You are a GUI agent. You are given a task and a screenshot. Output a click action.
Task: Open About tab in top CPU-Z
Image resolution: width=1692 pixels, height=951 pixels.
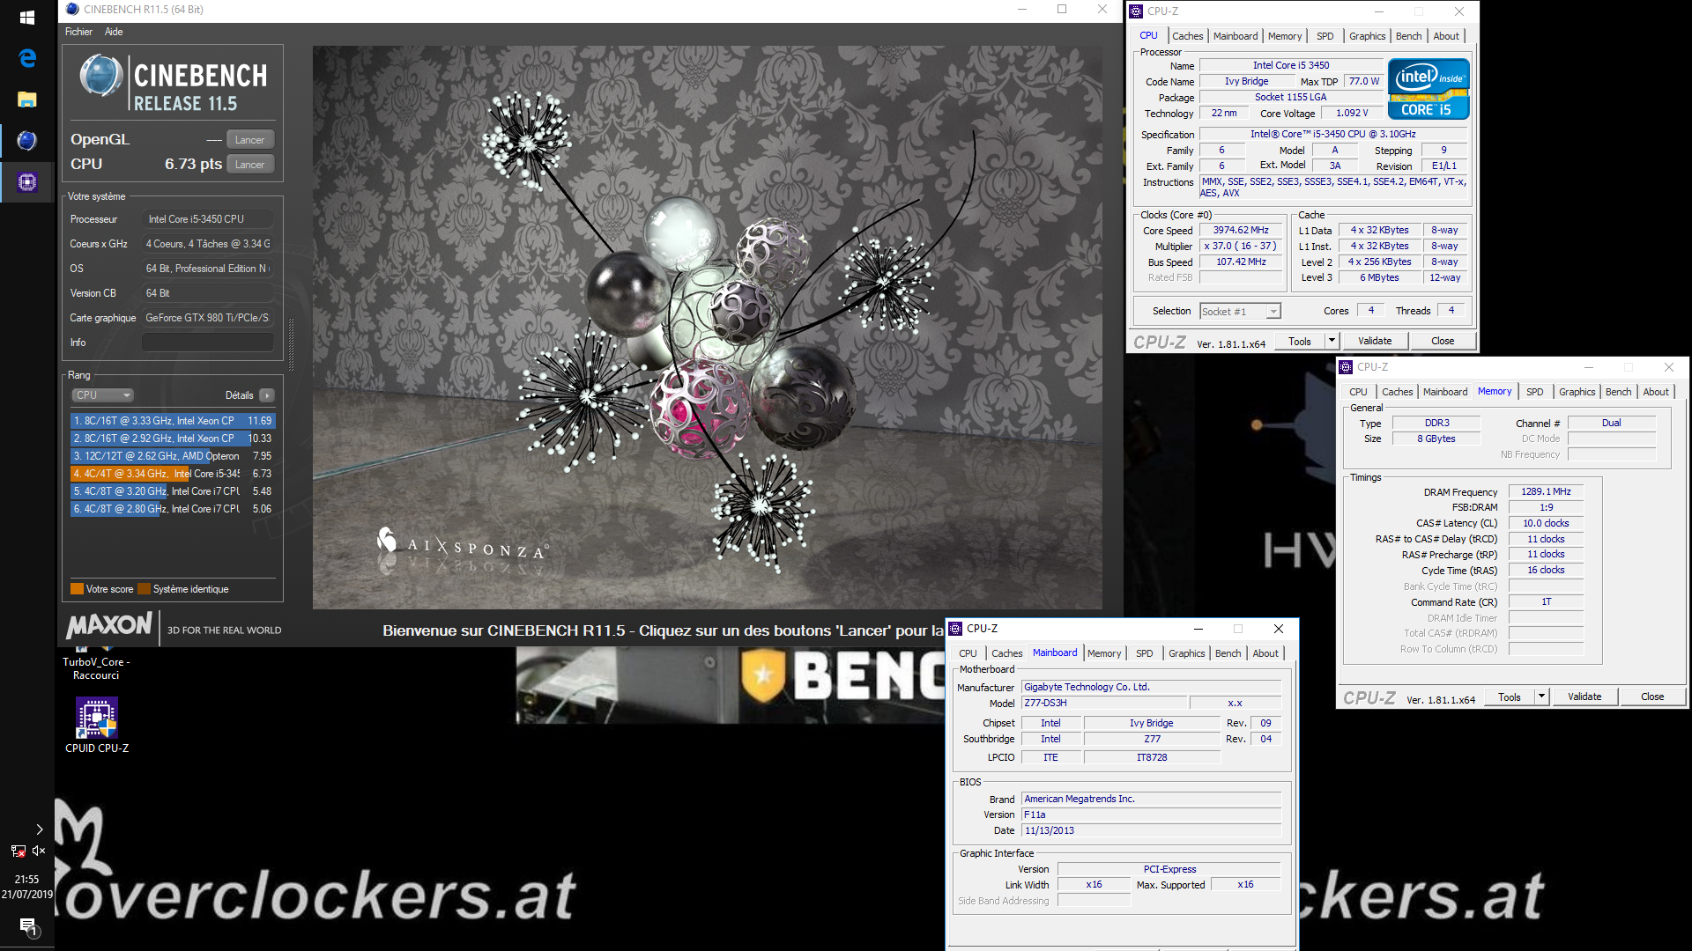pyautogui.click(x=1446, y=36)
